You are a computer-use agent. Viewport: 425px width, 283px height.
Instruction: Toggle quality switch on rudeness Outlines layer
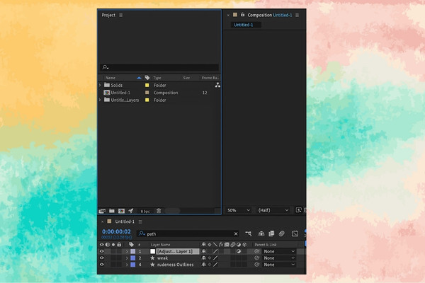[x=215, y=265]
